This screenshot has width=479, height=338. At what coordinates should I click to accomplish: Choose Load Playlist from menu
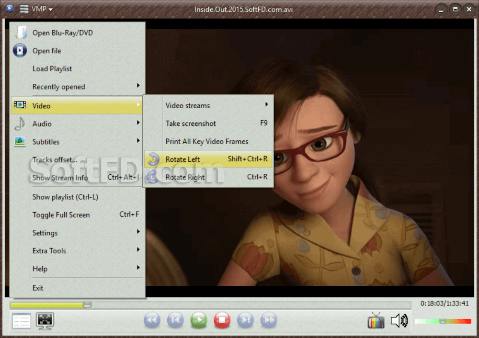(x=77, y=68)
